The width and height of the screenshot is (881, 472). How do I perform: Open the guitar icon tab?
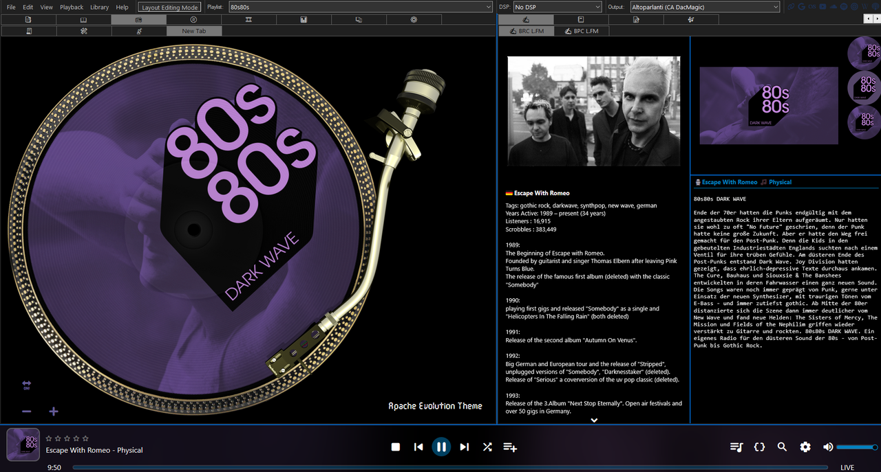[x=139, y=31]
